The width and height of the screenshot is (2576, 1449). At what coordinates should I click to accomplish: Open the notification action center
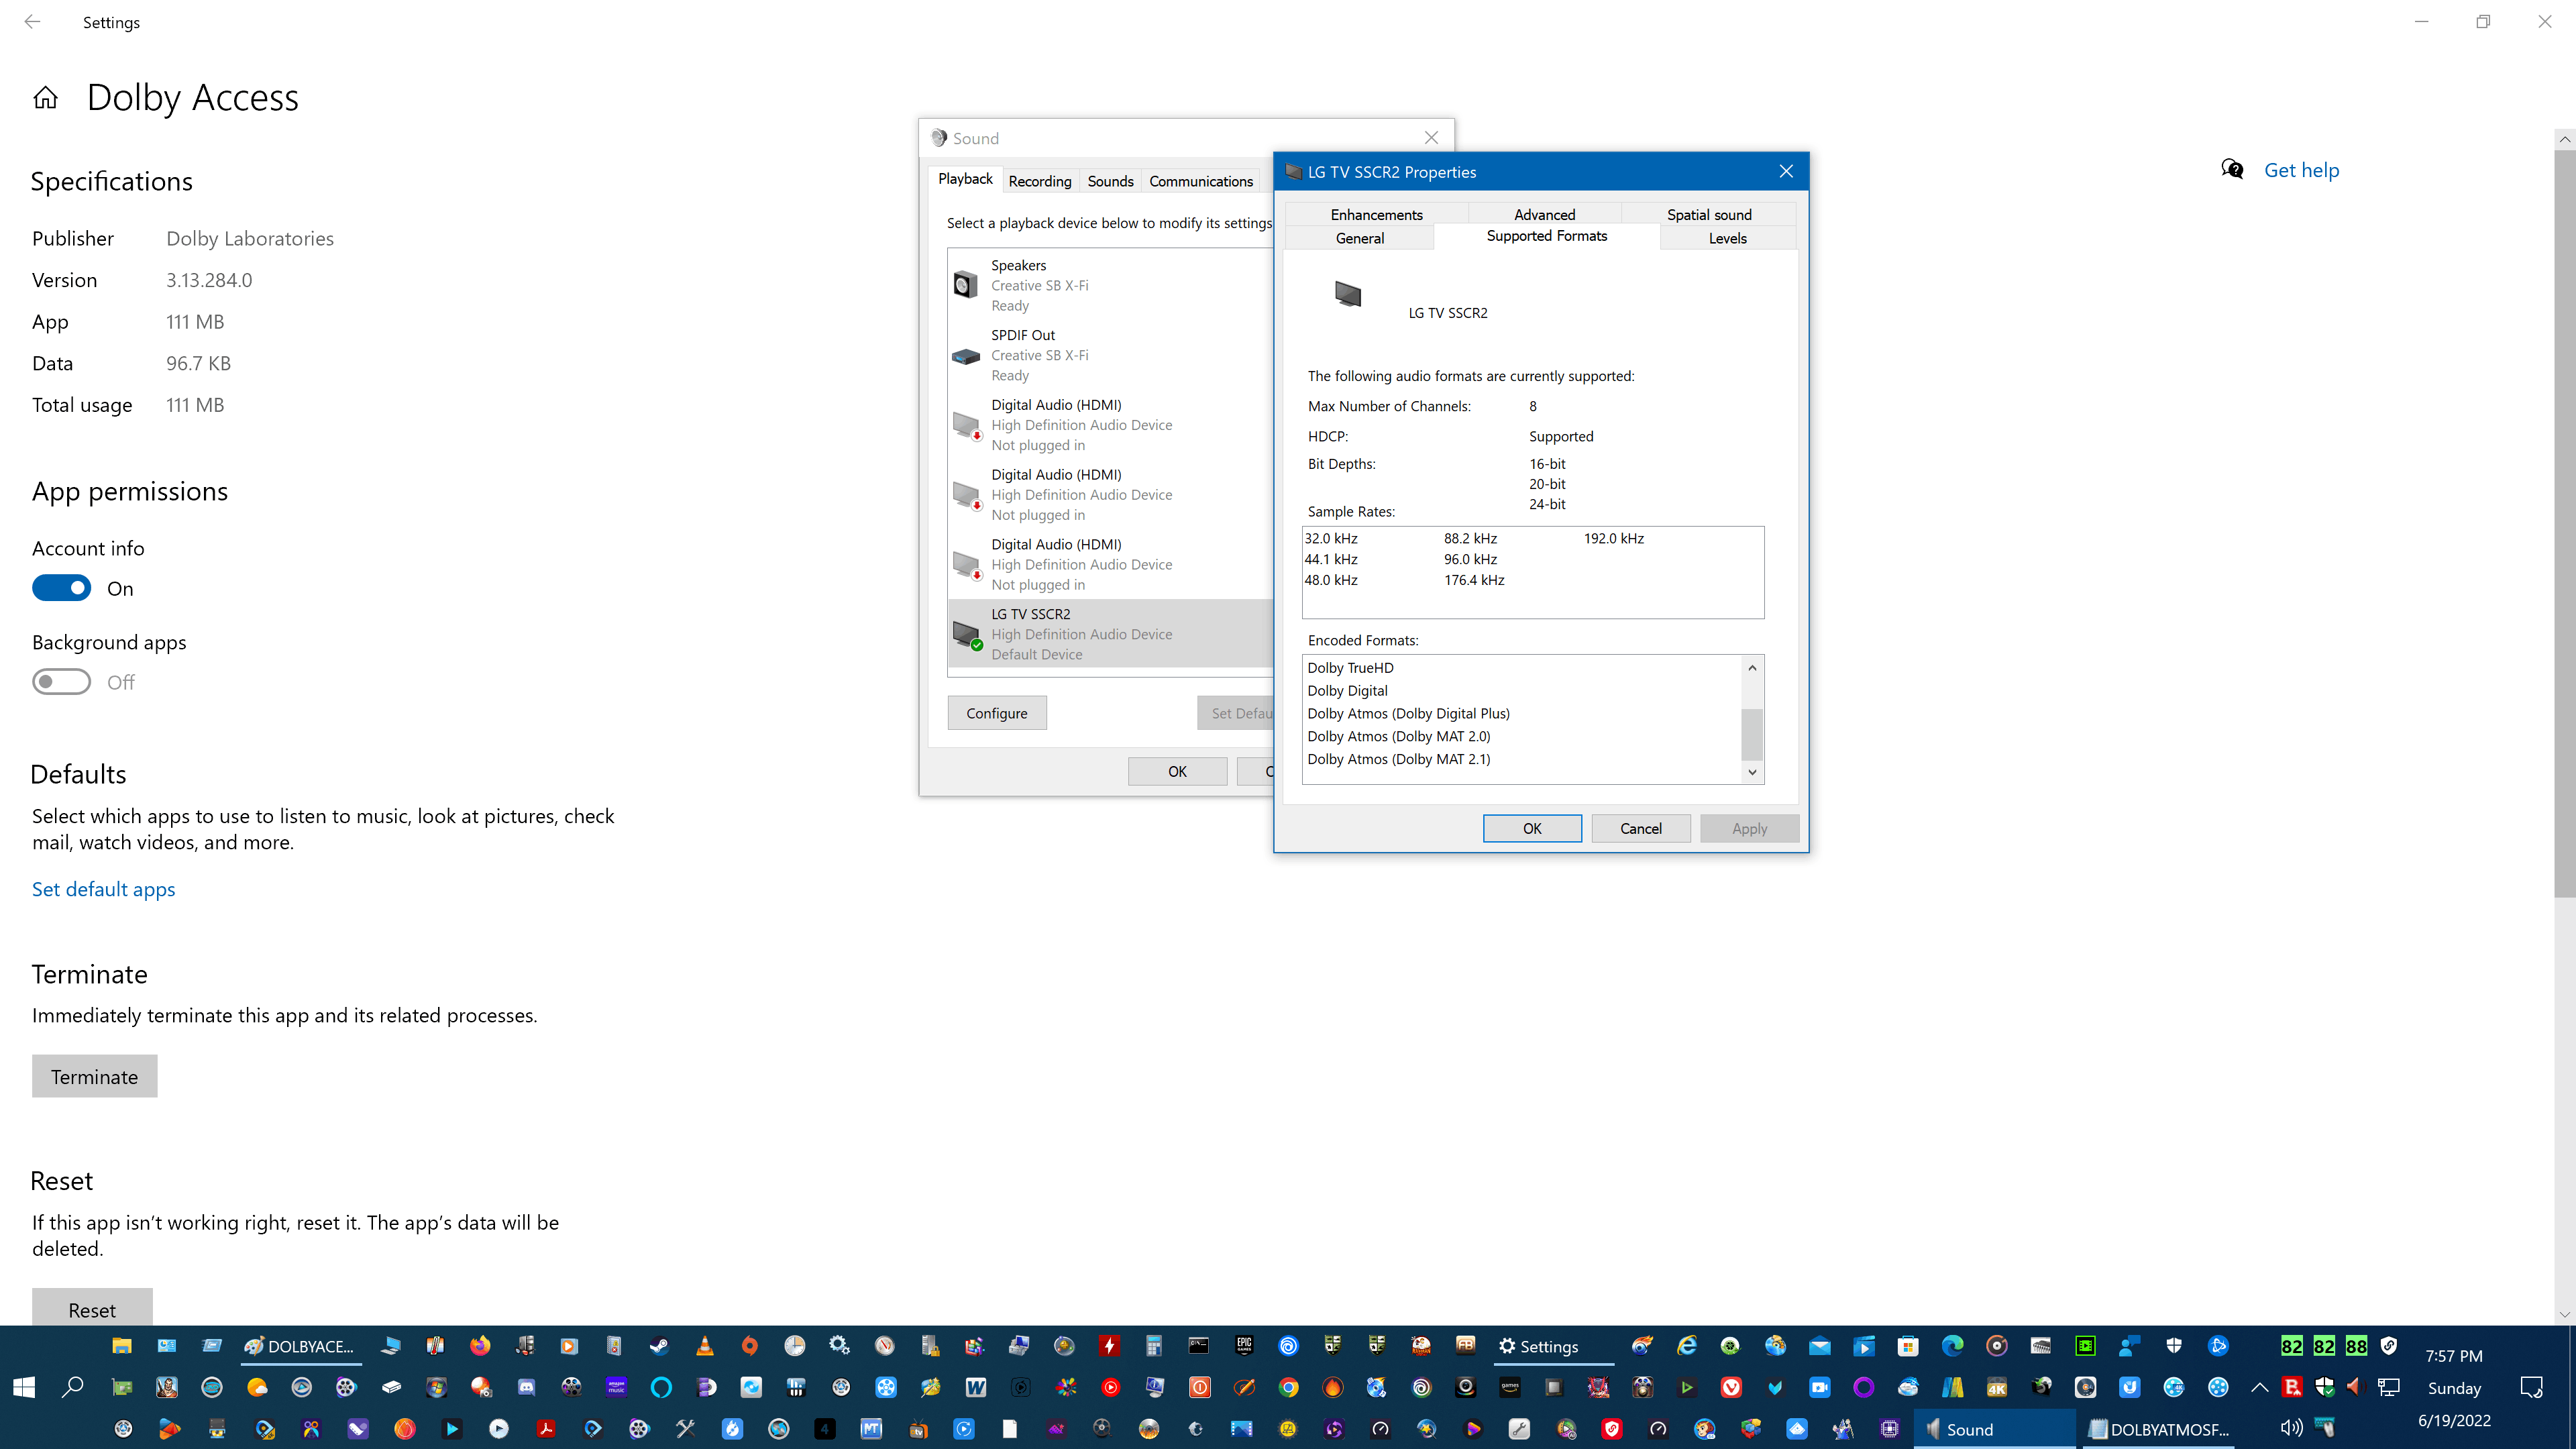pyautogui.click(x=2532, y=1388)
